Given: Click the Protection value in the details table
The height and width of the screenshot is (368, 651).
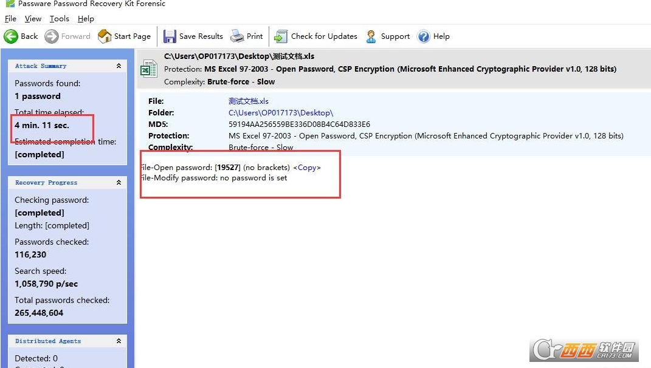Looking at the screenshot, I should (426, 136).
